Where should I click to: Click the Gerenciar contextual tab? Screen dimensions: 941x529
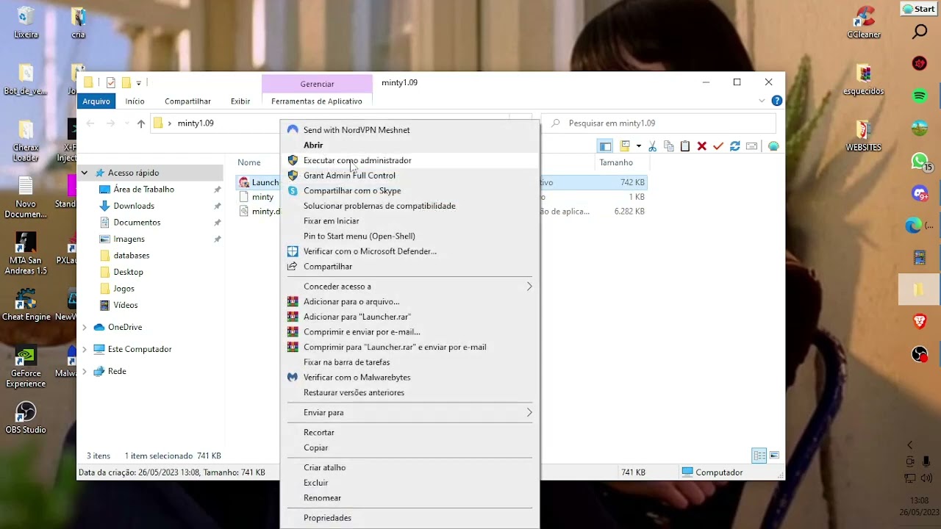coord(317,84)
